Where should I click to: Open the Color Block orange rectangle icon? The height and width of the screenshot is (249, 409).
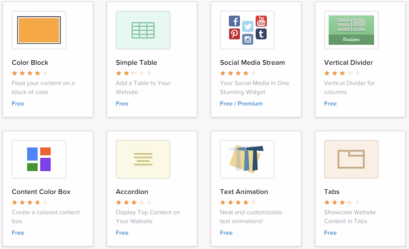point(39,30)
